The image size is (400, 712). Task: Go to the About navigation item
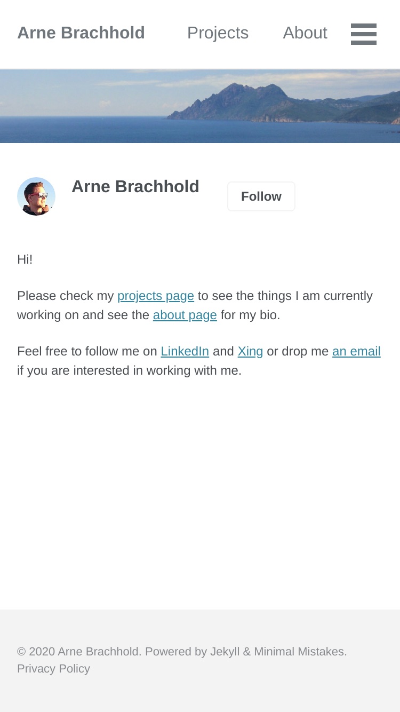[x=305, y=33]
